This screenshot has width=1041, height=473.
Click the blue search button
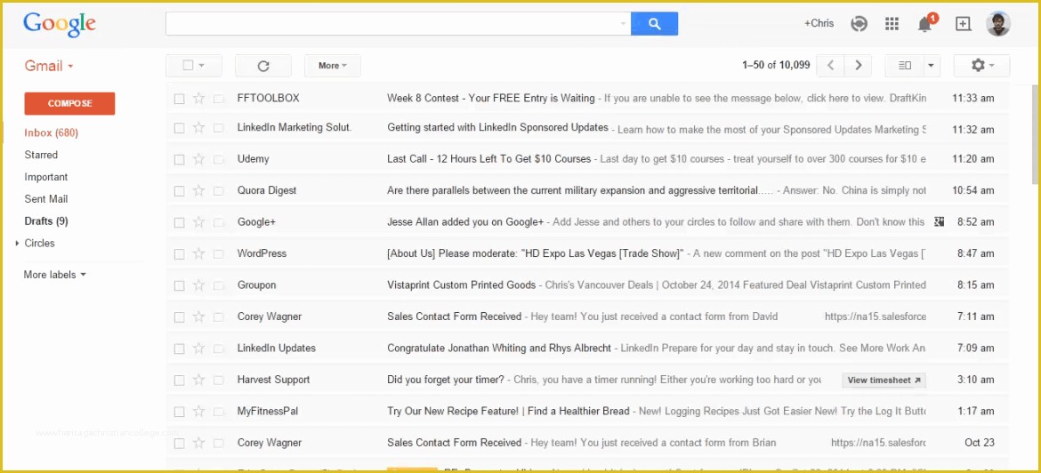(x=654, y=24)
